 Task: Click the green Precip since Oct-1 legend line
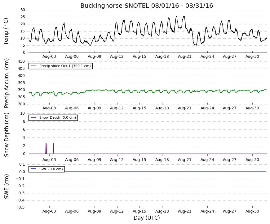pos(33,66)
